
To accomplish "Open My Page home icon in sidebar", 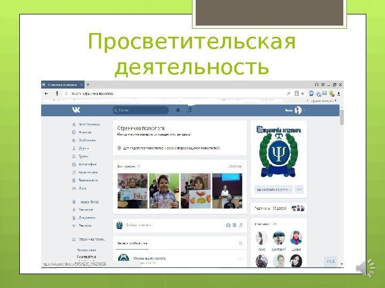I will click(74, 124).
